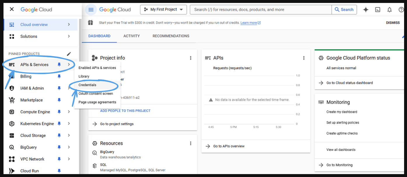Unpin VPC Network pin icon
The height and width of the screenshot is (177, 407).
pos(59,159)
